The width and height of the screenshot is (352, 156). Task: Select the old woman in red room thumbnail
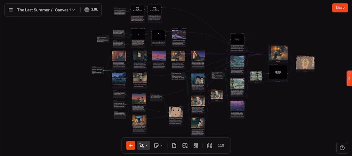[119, 56]
